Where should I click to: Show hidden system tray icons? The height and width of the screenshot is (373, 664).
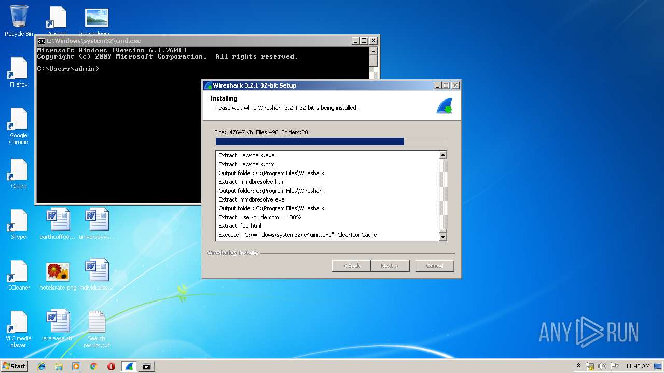pyautogui.click(x=578, y=366)
